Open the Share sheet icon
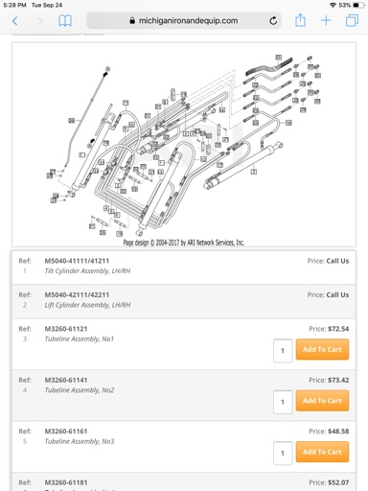The image size is (368, 491). coord(300,20)
